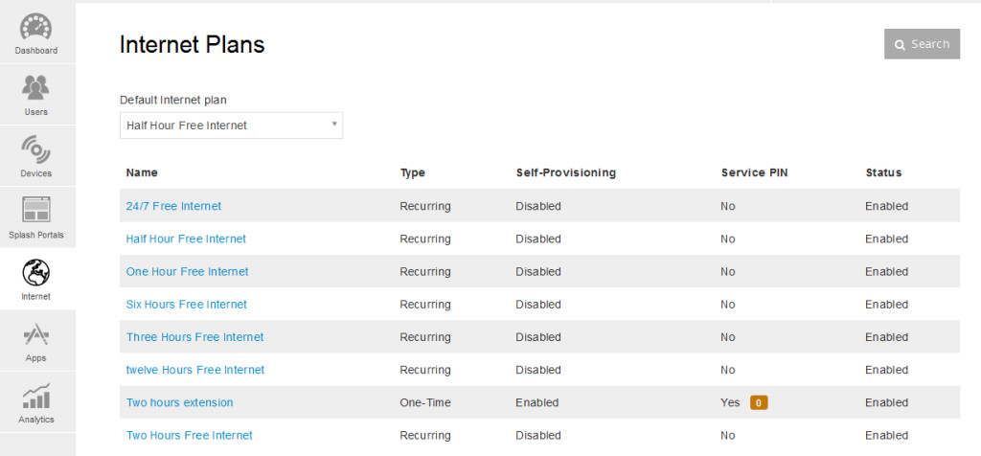Select the Six Hours Free Internet link
Screen dimensions: 981x456
187,304
